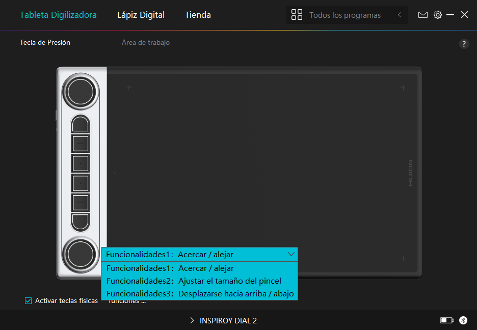Pick Funcionalidades1 Acercar / alejar from list

pyautogui.click(x=170, y=268)
